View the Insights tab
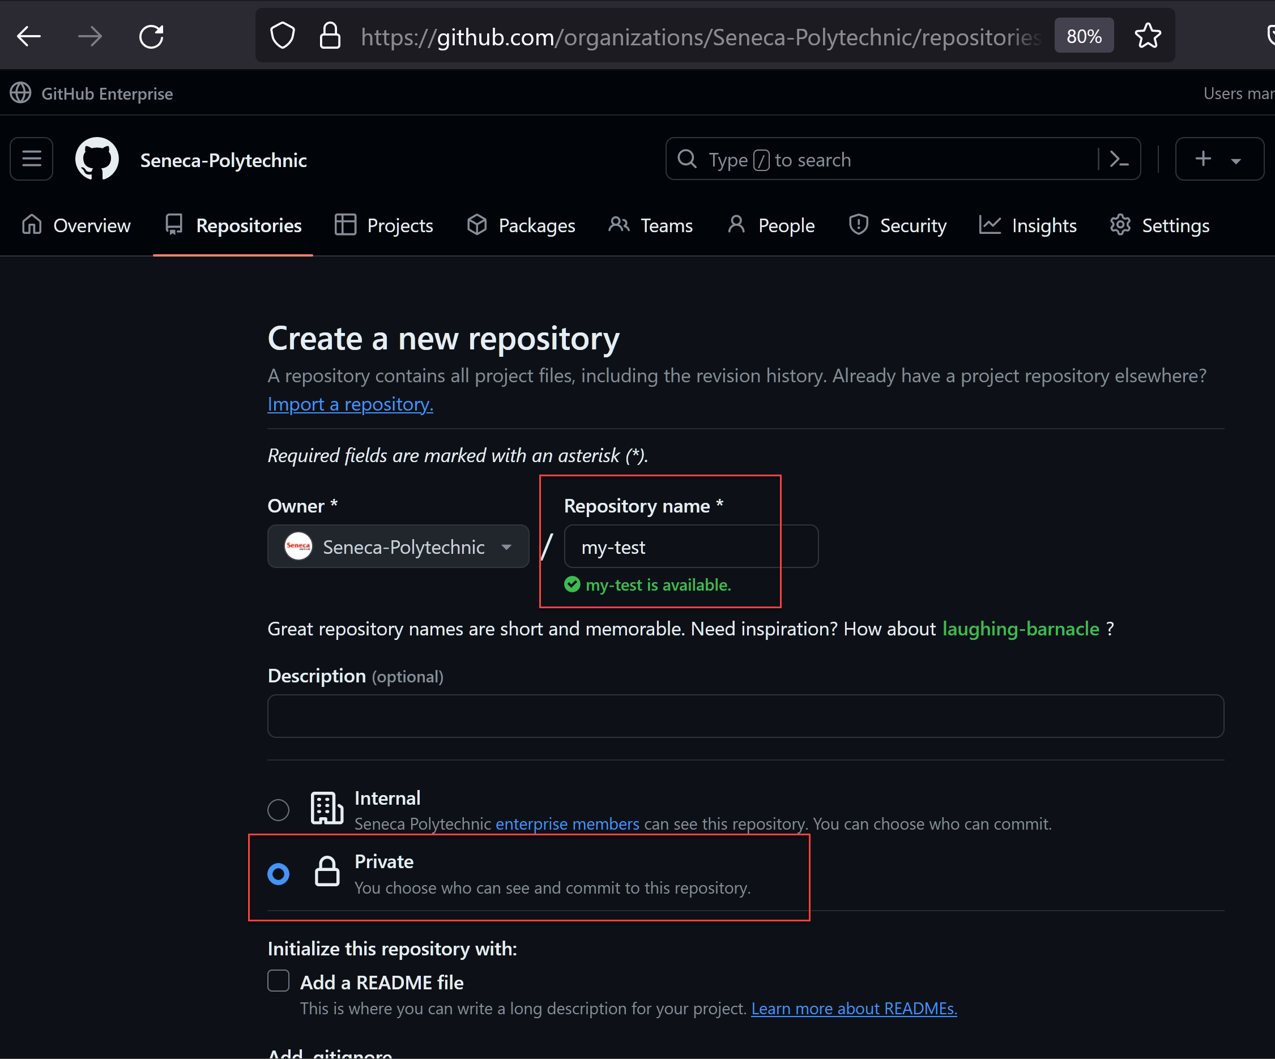The width and height of the screenshot is (1275, 1059). tap(1028, 226)
